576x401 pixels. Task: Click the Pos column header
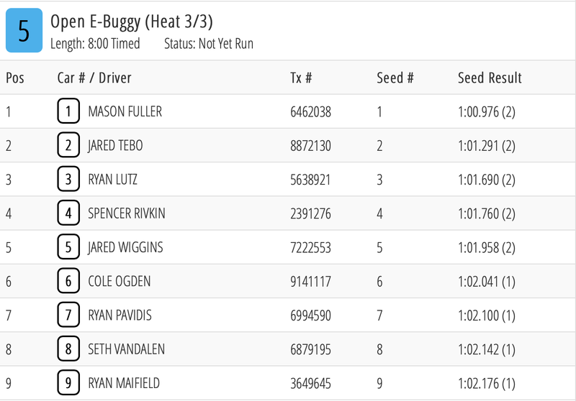click(15, 78)
